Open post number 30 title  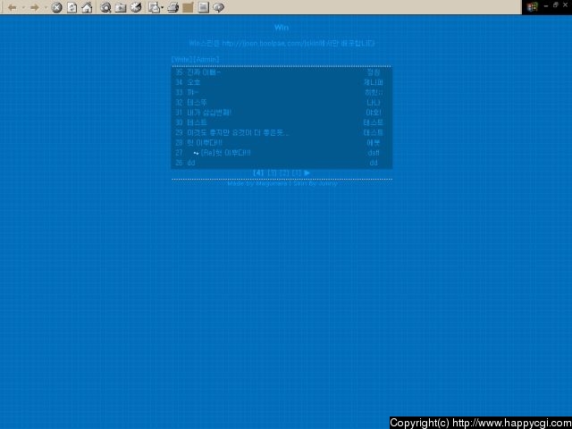tap(197, 122)
